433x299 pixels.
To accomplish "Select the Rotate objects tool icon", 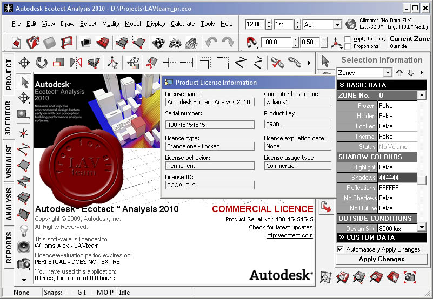I will pyautogui.click(x=42, y=63).
